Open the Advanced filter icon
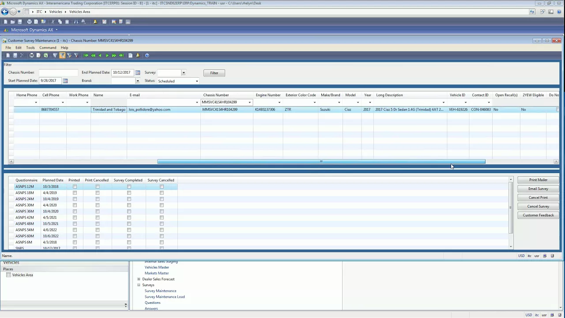This screenshot has height=318, width=565. [x=69, y=55]
